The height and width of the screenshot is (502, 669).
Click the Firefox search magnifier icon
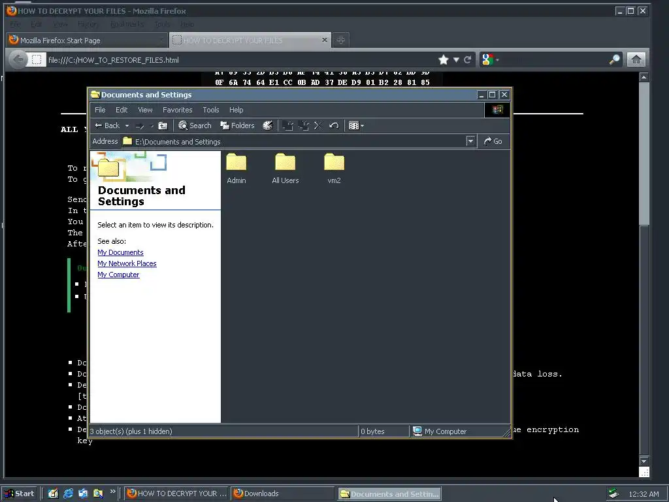point(614,59)
